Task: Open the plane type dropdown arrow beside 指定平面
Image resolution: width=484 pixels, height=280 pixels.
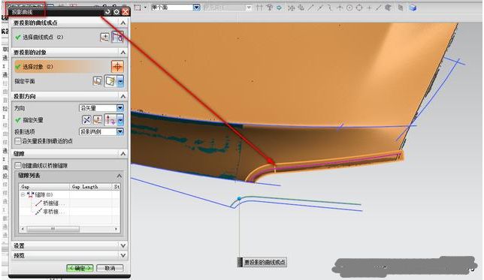Action: 120,81
